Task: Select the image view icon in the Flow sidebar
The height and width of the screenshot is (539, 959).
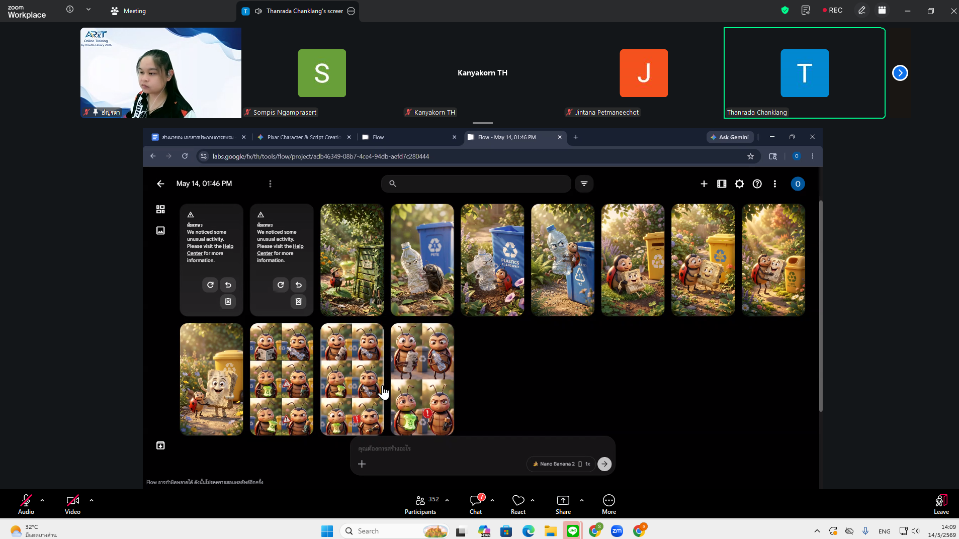Action: tap(160, 230)
